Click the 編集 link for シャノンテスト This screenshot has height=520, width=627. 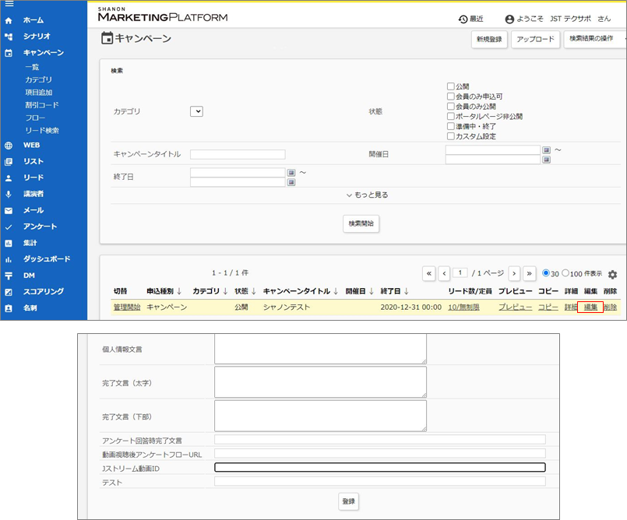590,307
